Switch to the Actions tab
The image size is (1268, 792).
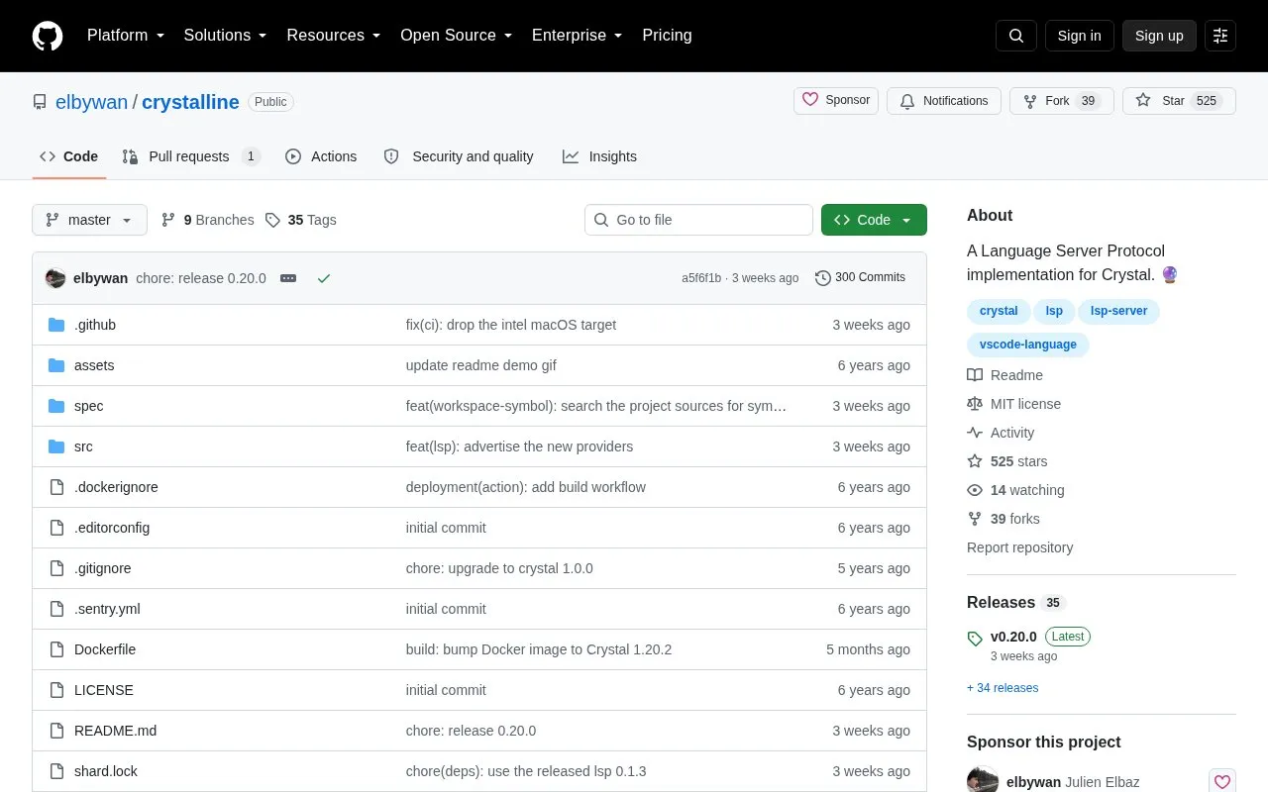click(321, 156)
